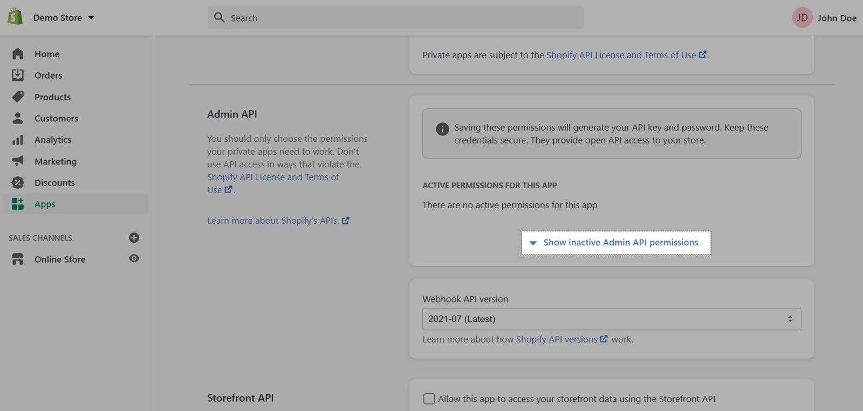This screenshot has height=411, width=863.
Task: Click the Shopify bag logo
Action: coord(15,17)
